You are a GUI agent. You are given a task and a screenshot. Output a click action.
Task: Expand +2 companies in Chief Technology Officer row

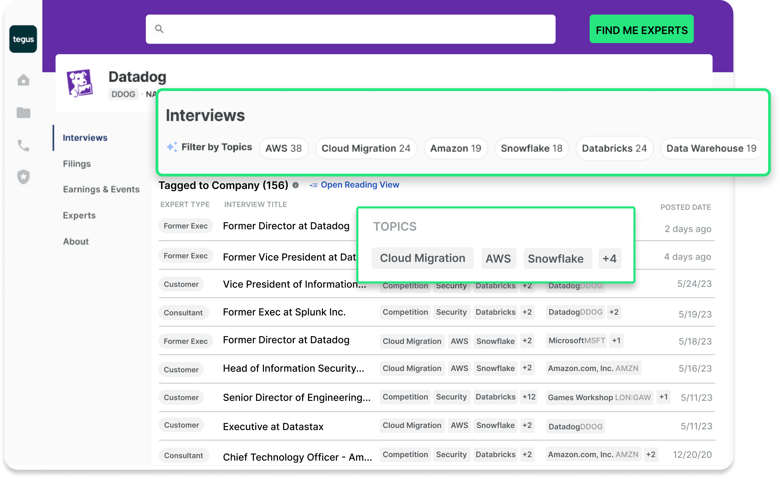tap(651, 454)
